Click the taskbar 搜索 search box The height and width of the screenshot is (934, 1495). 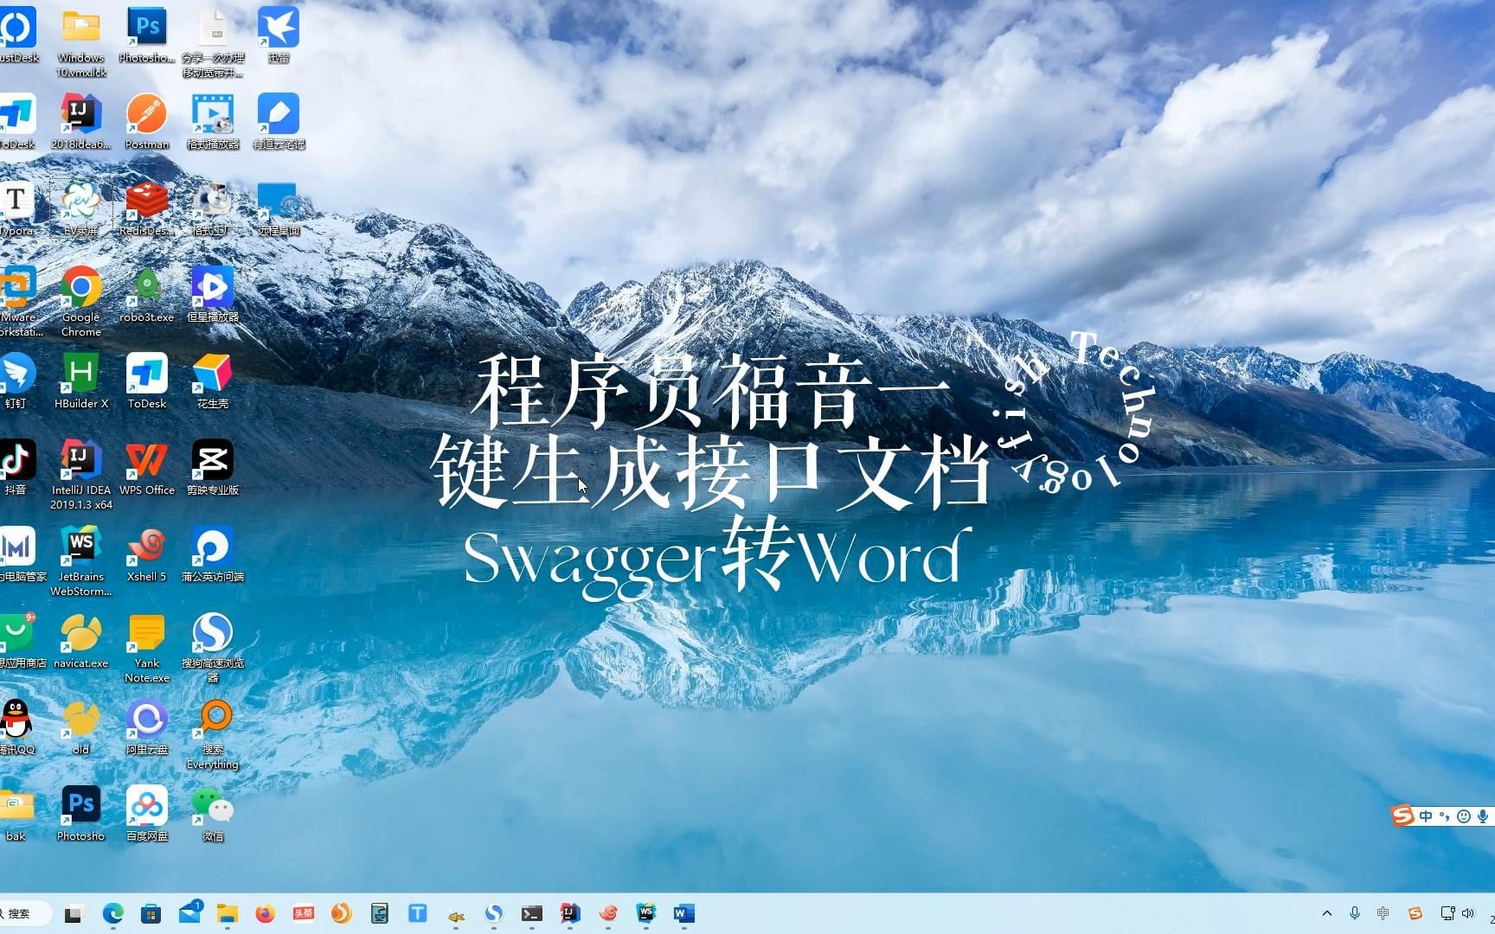23,913
